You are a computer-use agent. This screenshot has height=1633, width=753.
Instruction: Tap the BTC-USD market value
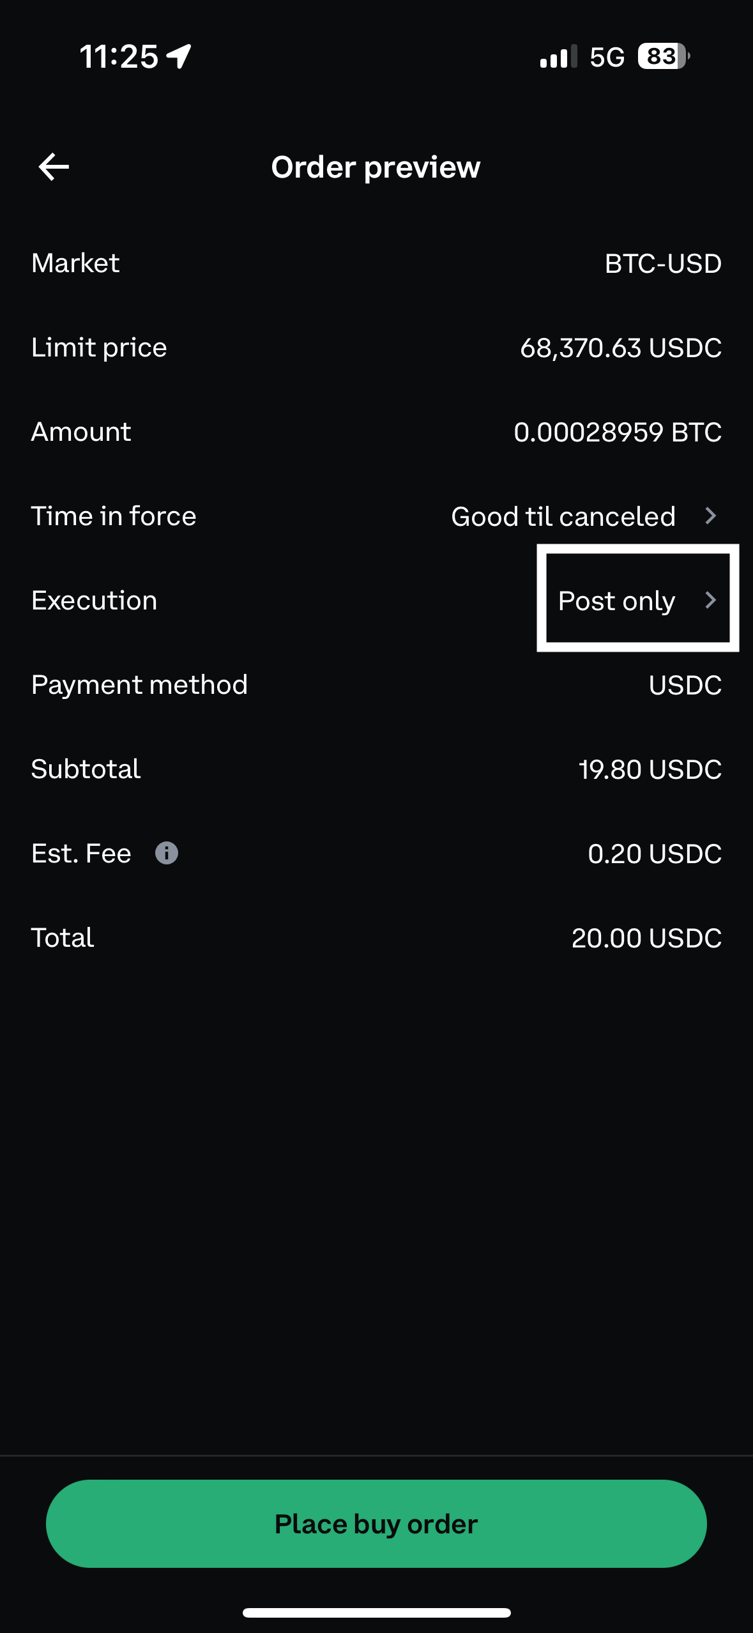[662, 263]
